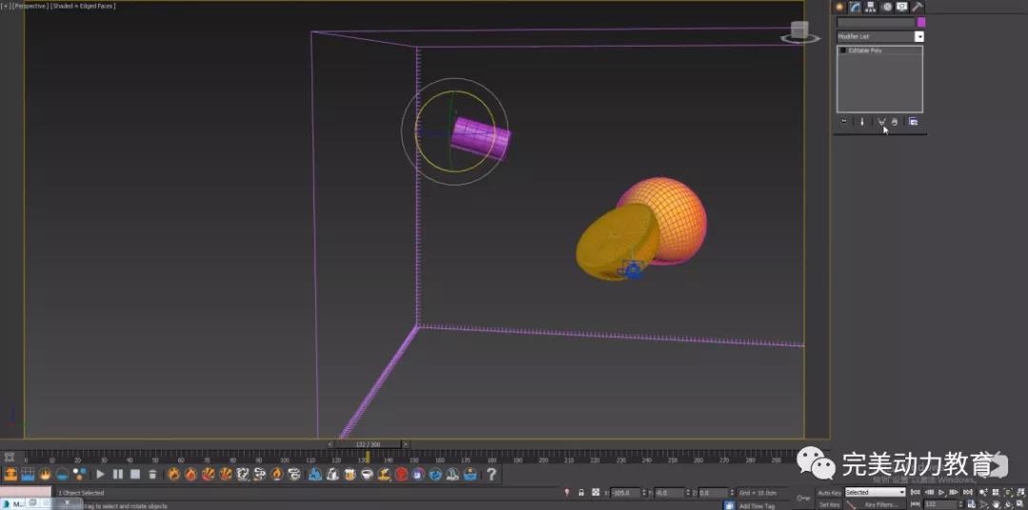Click the first fire preset icon

[173, 474]
